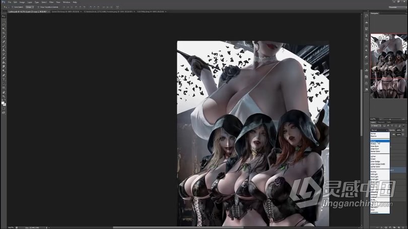Viewport: 408px width, 229px height.
Task: Enable Show Transform Controls checkbox
Action: (x=38, y=7)
